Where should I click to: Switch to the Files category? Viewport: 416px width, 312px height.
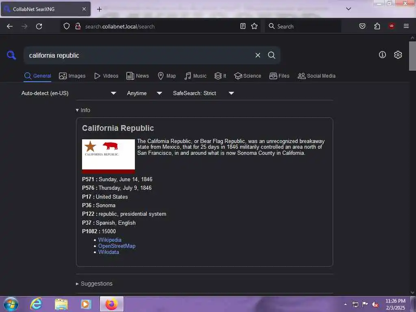(279, 76)
